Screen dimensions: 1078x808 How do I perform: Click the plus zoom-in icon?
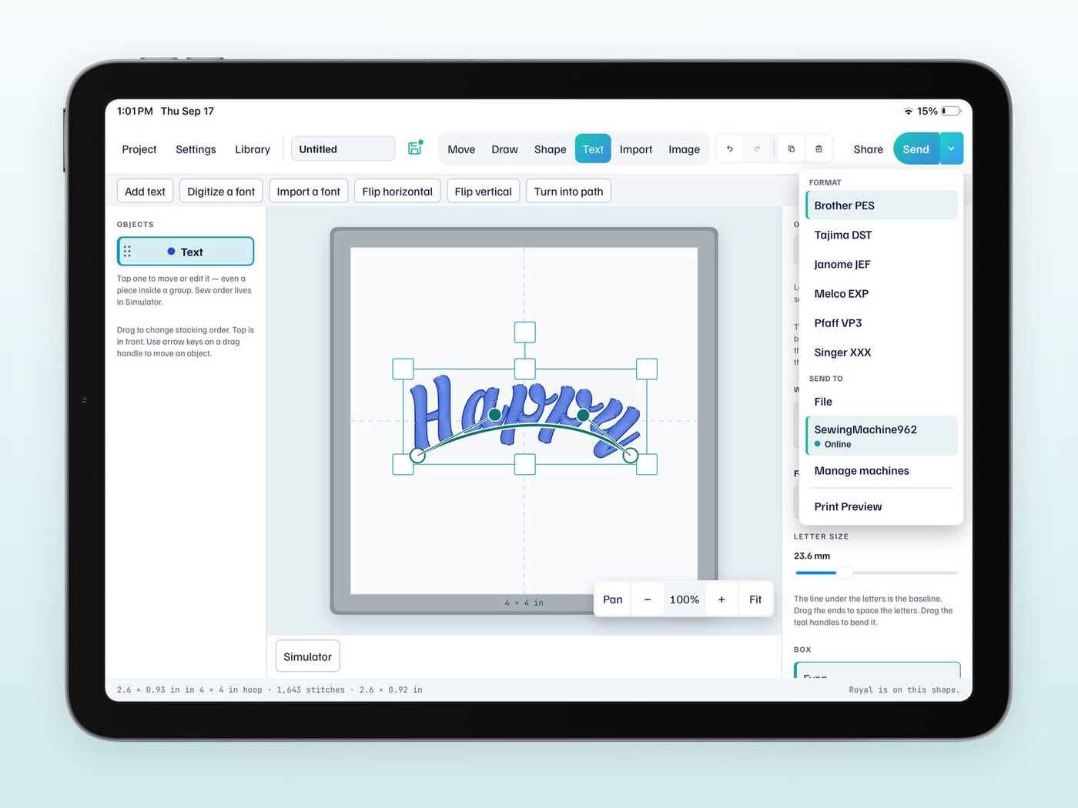click(721, 599)
